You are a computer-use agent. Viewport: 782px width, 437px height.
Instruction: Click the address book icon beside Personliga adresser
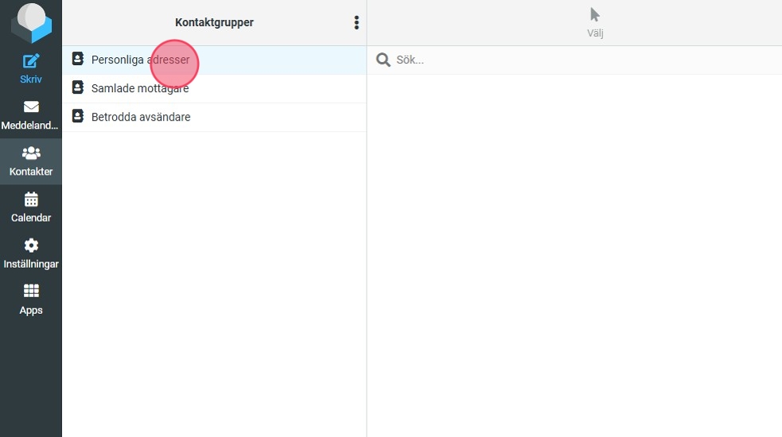click(x=77, y=59)
